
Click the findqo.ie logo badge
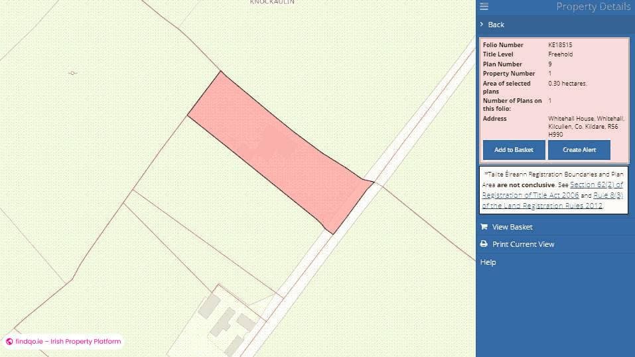(64, 342)
